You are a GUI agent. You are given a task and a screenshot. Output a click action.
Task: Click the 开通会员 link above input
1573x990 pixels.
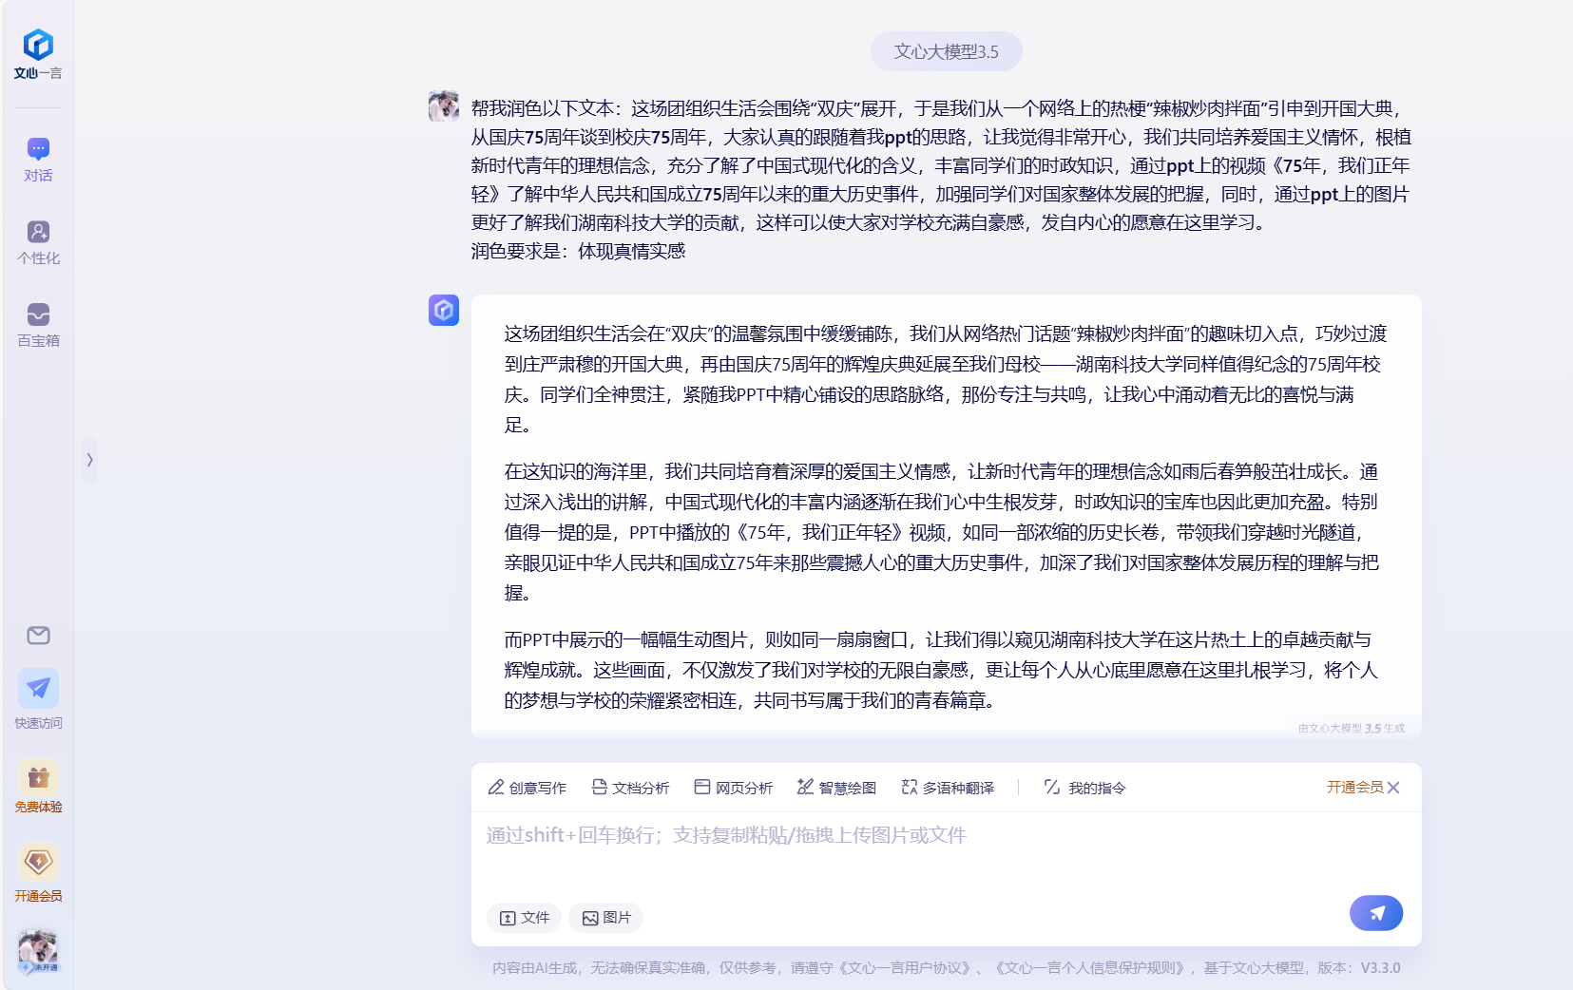pos(1354,788)
